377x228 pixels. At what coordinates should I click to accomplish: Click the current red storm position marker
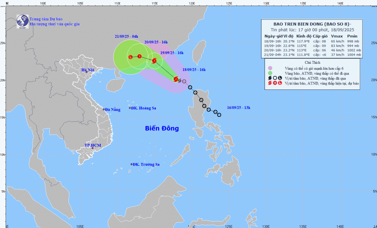tap(176, 79)
